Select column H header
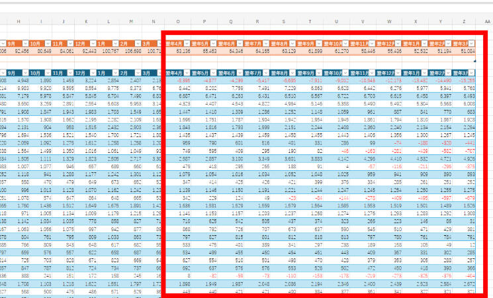Viewport: 493px width, 298px height. 19,21
